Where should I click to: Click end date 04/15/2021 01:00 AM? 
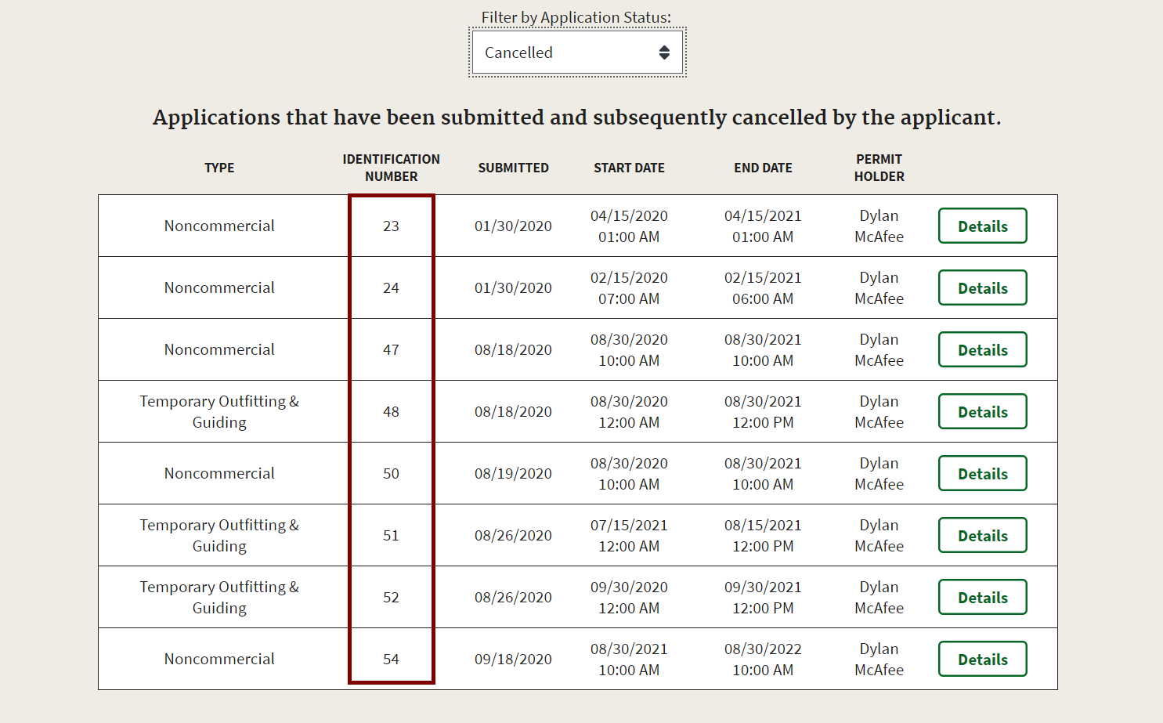click(x=763, y=226)
